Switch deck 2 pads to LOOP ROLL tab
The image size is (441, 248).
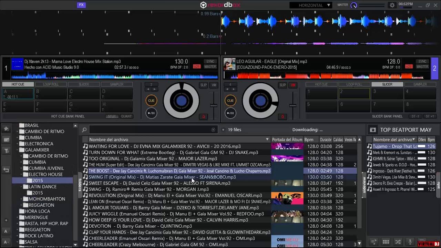point(354,84)
